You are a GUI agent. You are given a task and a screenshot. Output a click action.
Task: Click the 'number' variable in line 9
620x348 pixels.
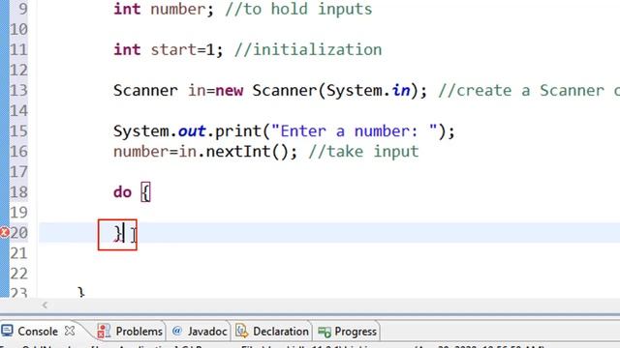(x=177, y=9)
